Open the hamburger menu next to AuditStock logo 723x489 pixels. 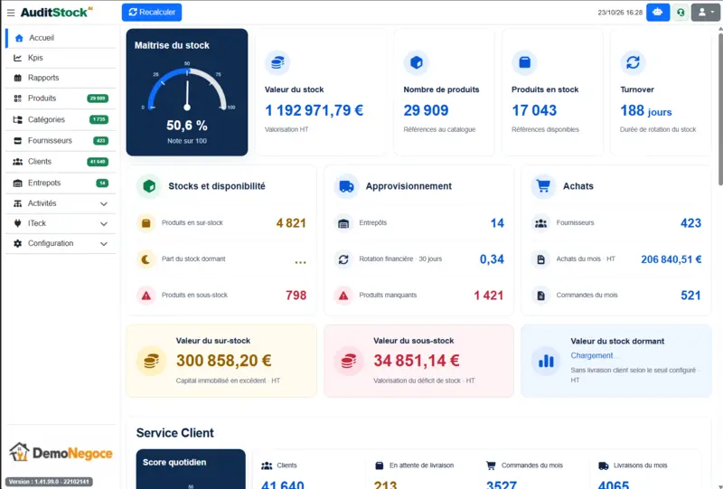(x=11, y=13)
